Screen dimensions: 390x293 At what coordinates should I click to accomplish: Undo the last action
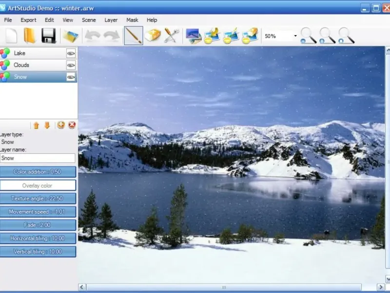click(93, 36)
